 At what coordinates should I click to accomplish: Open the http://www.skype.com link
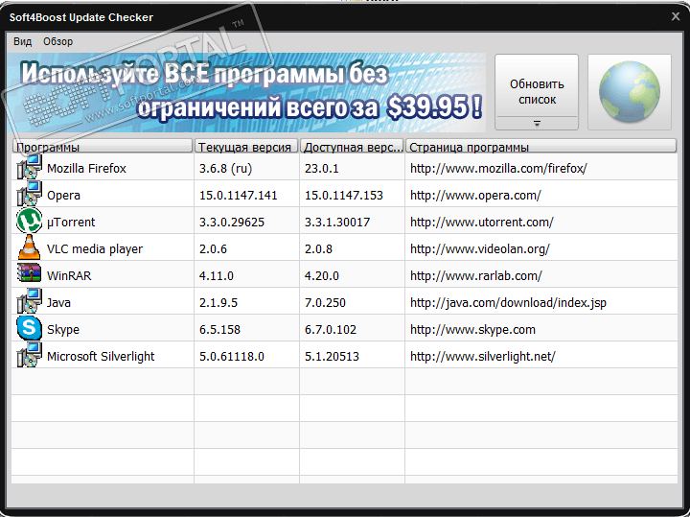coord(472,329)
